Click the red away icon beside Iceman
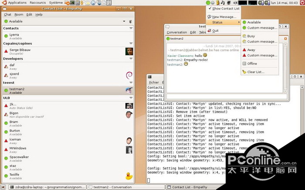The width and height of the screenshot is (305, 190). pyautogui.click(x=6, y=140)
